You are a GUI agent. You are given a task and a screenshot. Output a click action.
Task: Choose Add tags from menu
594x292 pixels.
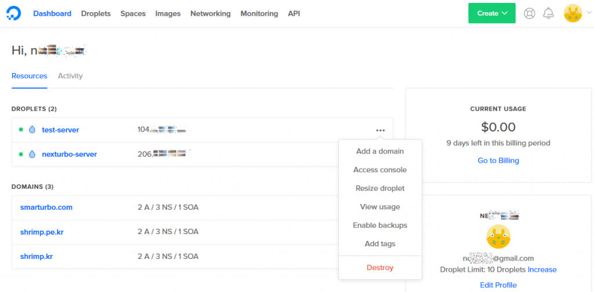(x=380, y=244)
